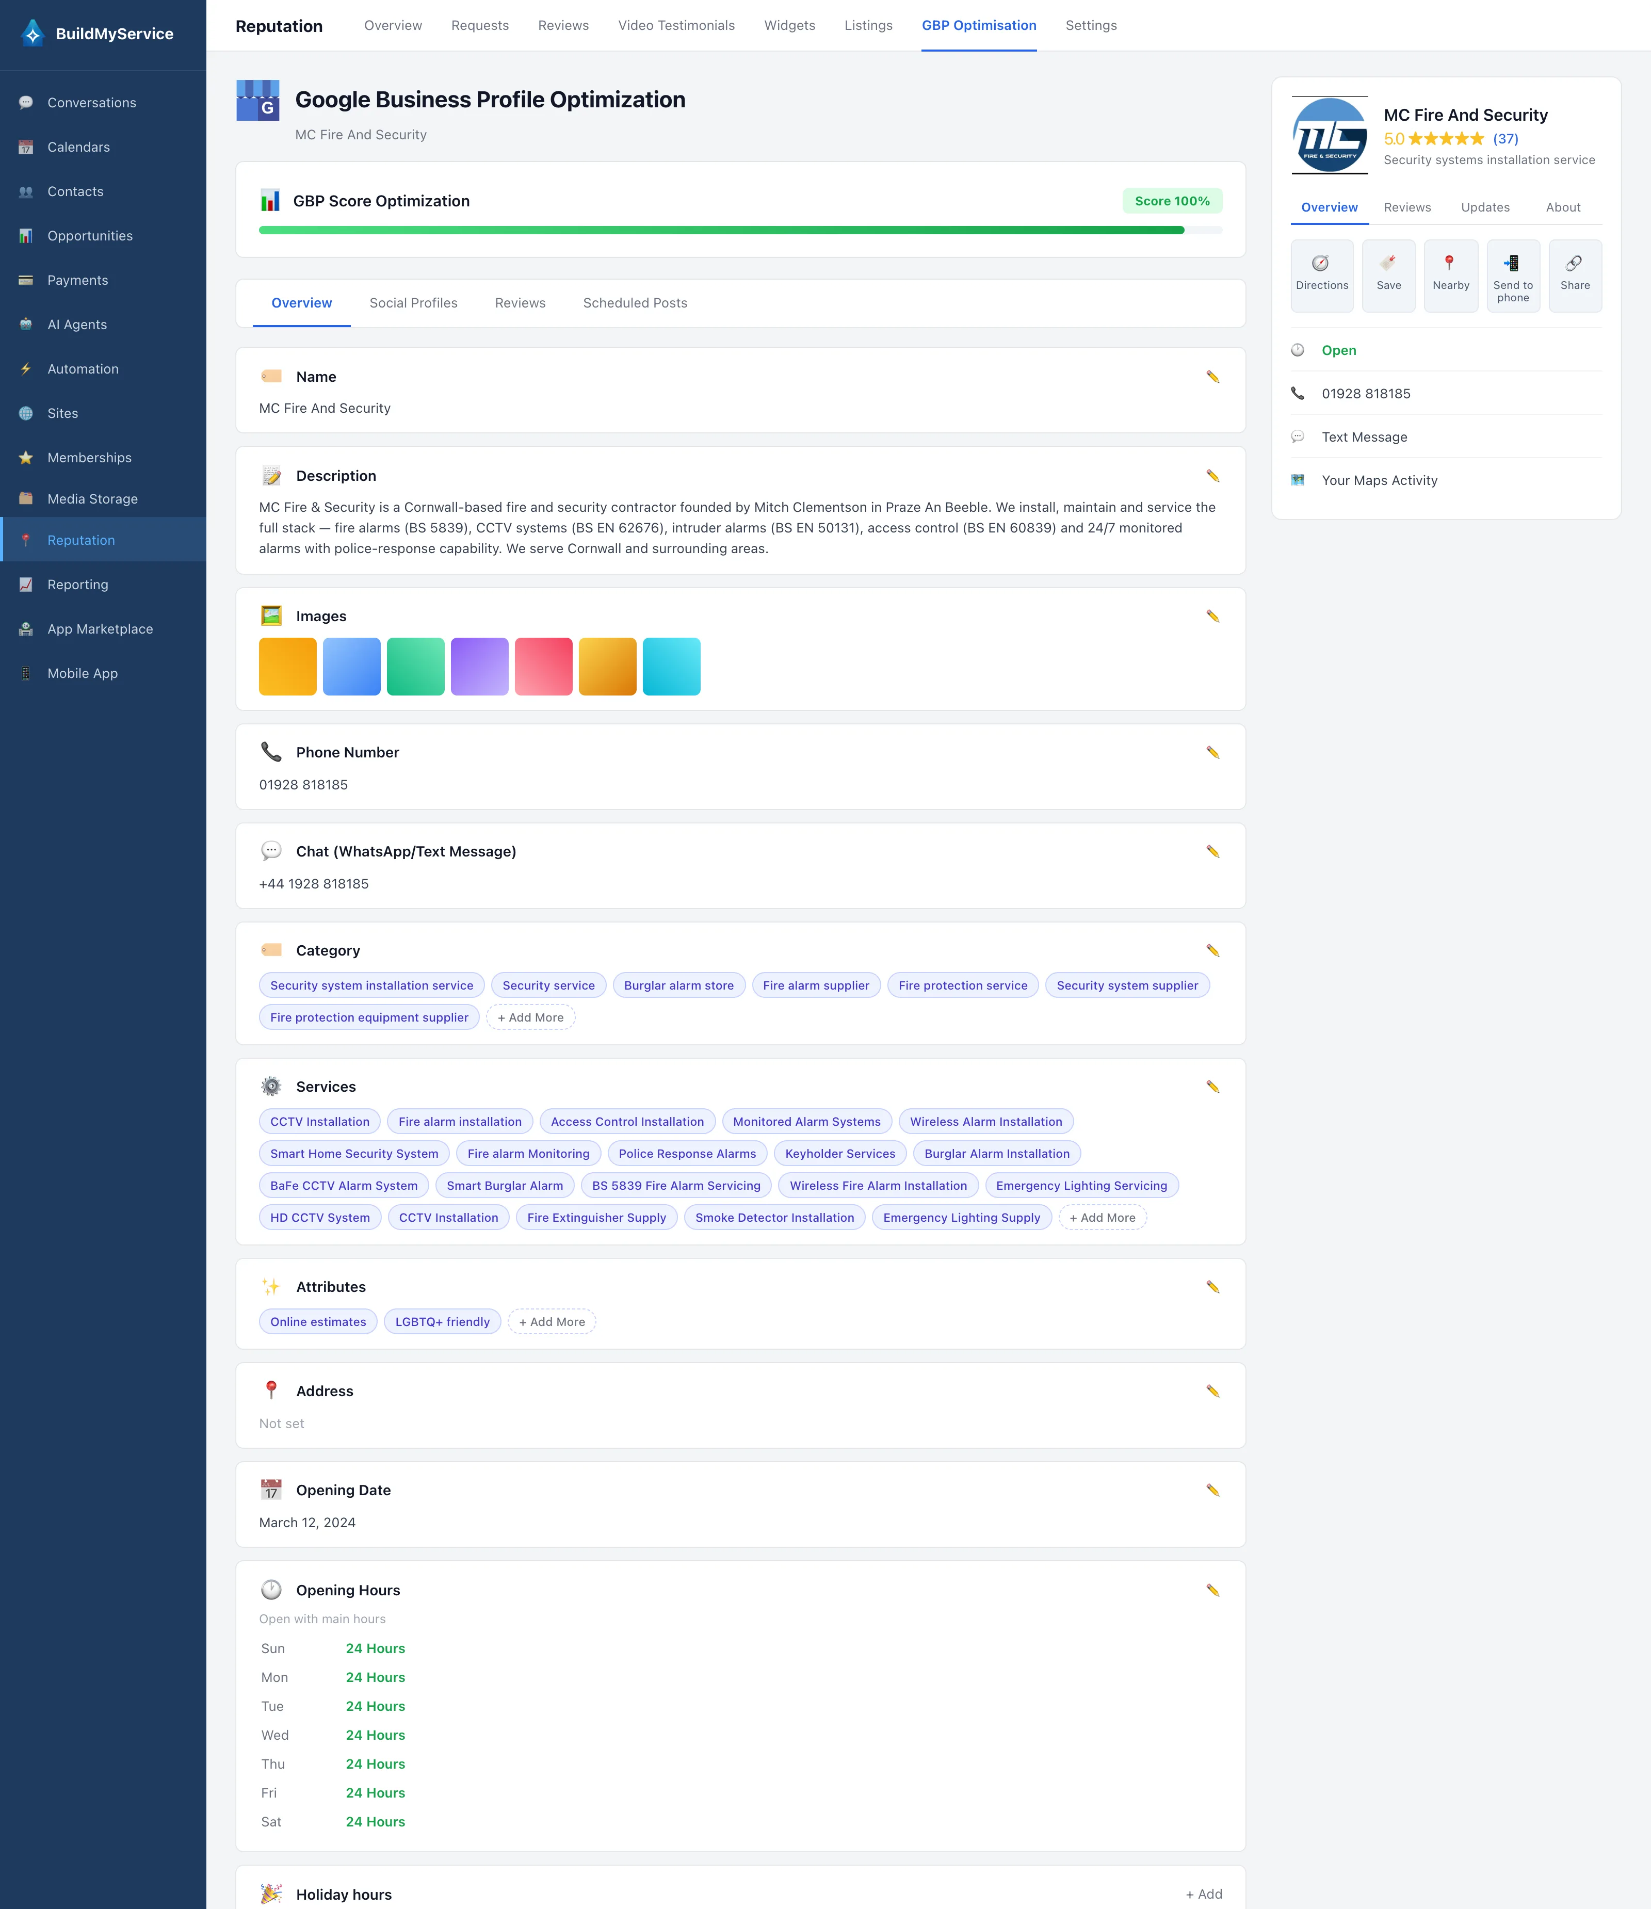This screenshot has width=1651, height=1909.
Task: Edit the Category section via pencil icon
Action: (x=1212, y=950)
